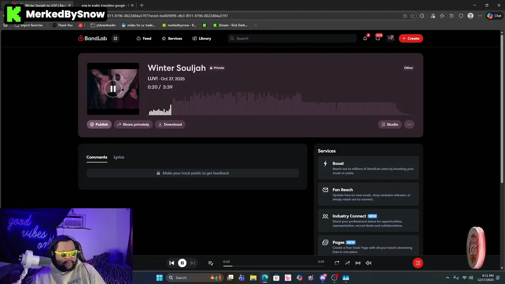The image size is (505, 284).
Task: Open the midas for uc trade bookmark
Action: click(138, 25)
